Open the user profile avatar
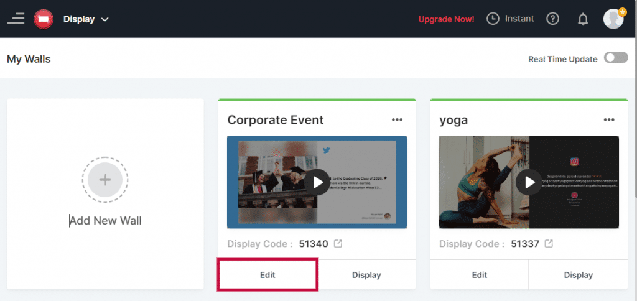 [613, 19]
